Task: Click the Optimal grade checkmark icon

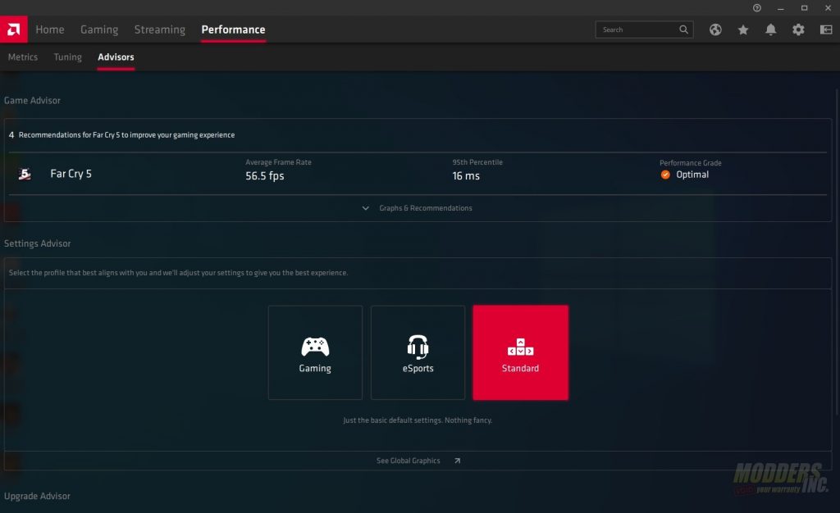Action: tap(665, 175)
